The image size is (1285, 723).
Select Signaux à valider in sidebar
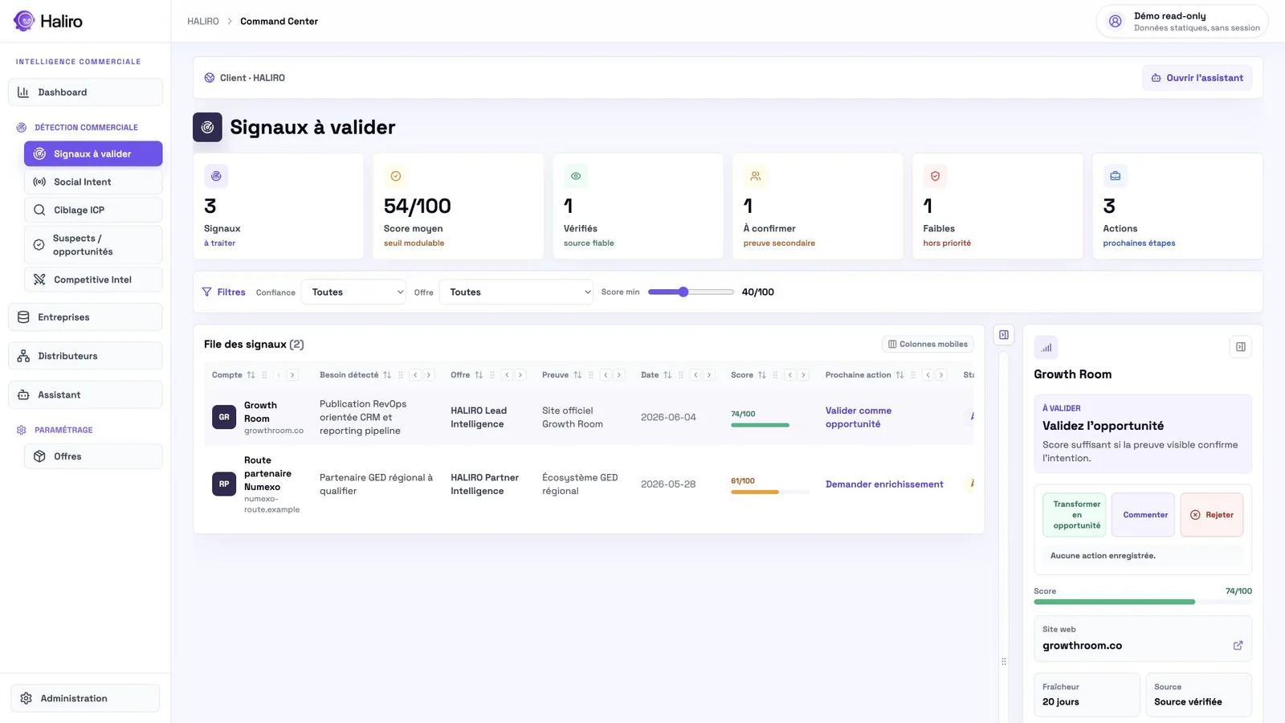(x=93, y=153)
